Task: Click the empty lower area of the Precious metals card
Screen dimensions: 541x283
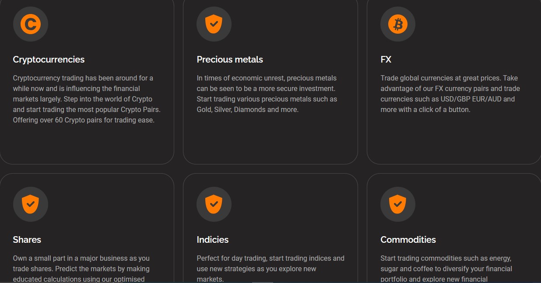Action: 270,140
